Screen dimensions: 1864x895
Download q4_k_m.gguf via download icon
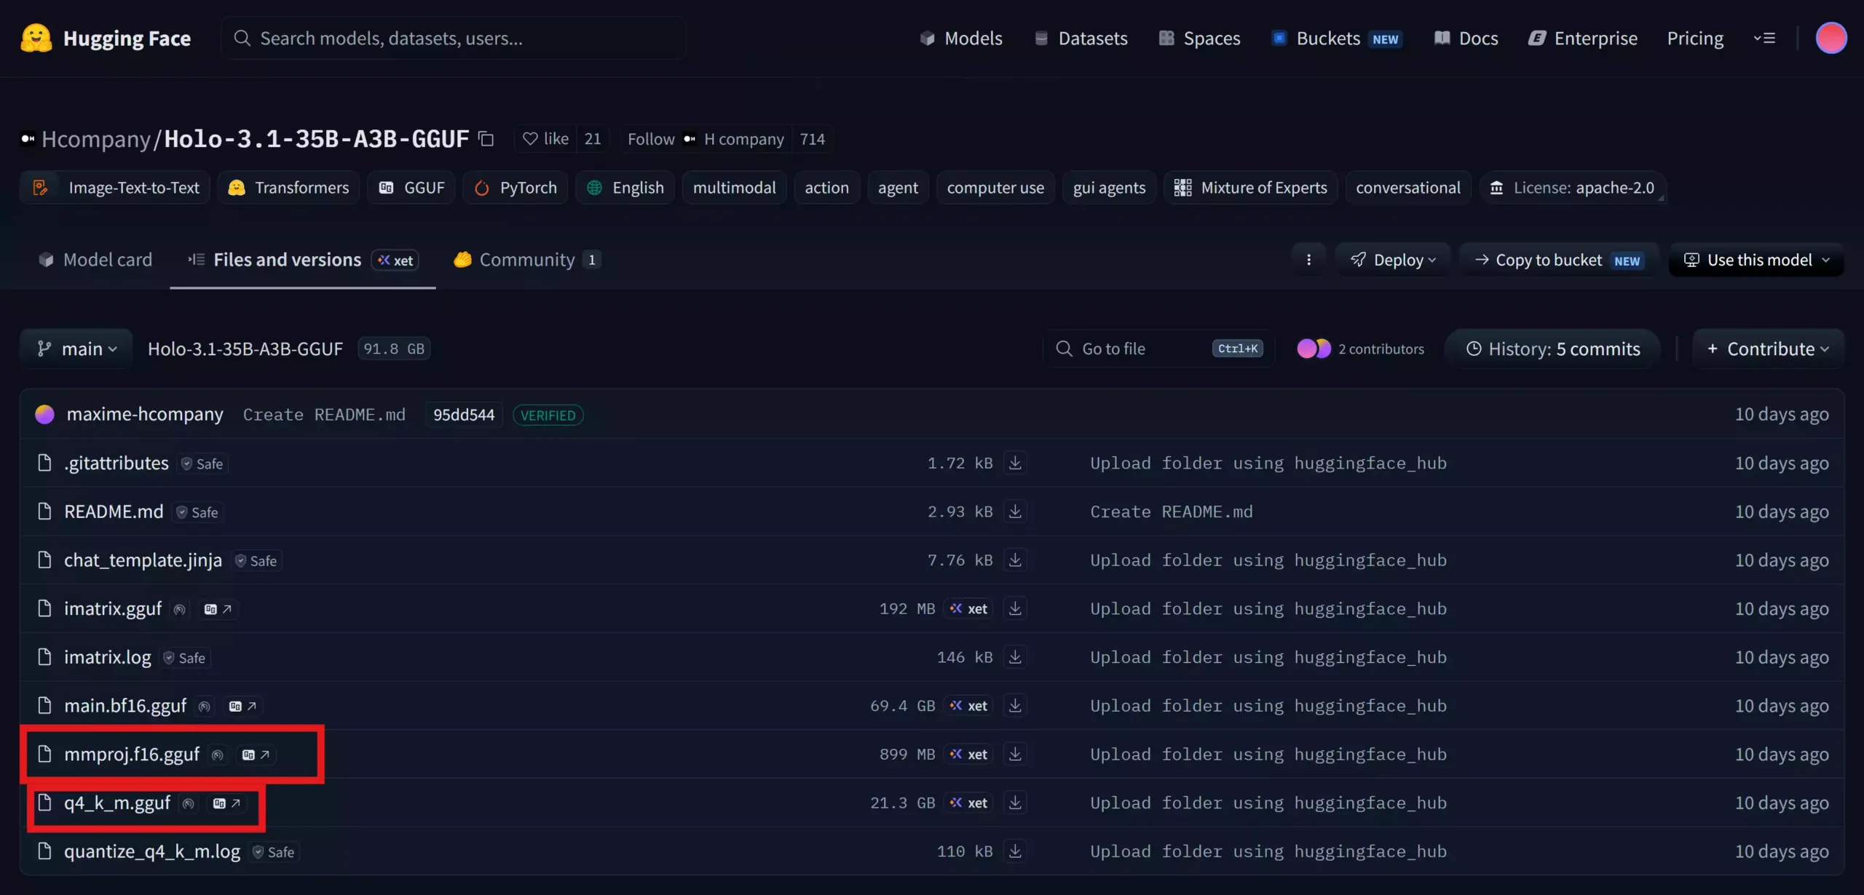pos(1015,803)
